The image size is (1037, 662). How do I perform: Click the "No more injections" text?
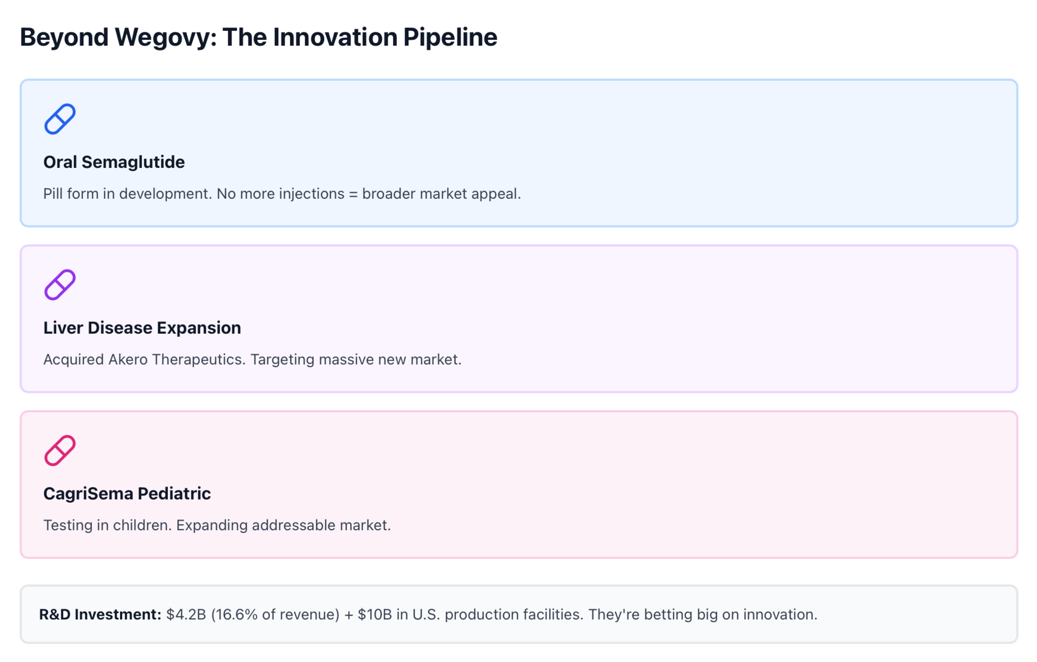pyautogui.click(x=280, y=194)
